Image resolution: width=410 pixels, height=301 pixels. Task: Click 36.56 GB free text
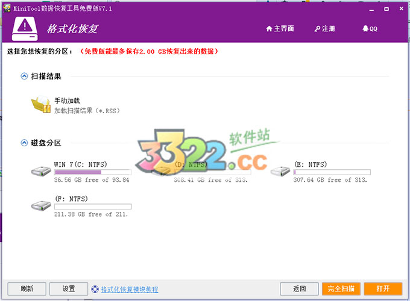coord(92,180)
